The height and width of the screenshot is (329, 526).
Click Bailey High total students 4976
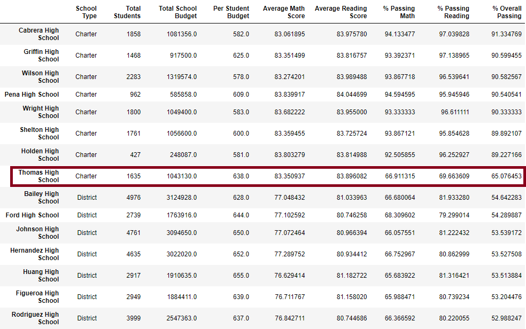tap(134, 198)
